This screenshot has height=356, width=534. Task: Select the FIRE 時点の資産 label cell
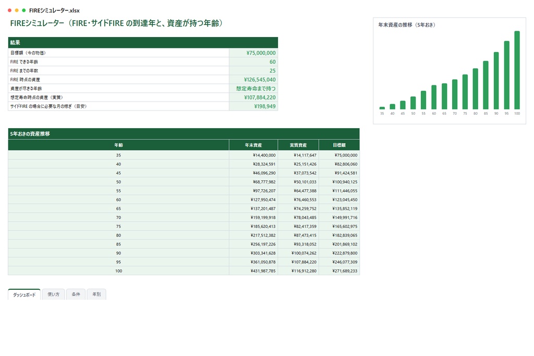118,79
